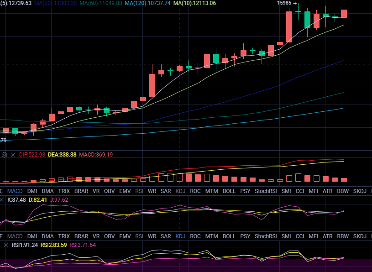Screen dimensions: 372x272
Task: Open MACD indicator settings gear icon
Action: point(4,155)
